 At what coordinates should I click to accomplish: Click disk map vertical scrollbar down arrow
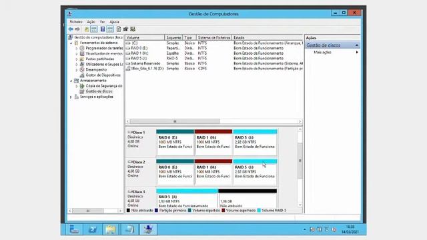(x=300, y=205)
